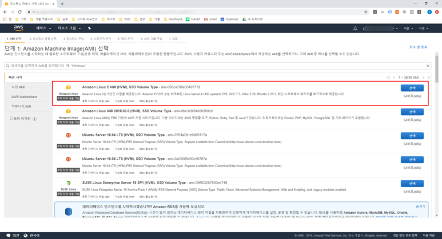The width and height of the screenshot is (442, 239).
Task: Open the AWS logo home link
Action: click(x=18, y=28)
